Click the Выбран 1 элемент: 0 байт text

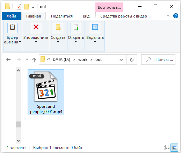[58, 148]
